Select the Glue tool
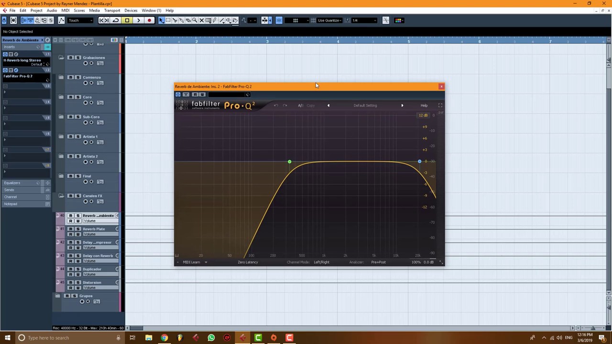This screenshot has height=344, width=612. [181, 20]
